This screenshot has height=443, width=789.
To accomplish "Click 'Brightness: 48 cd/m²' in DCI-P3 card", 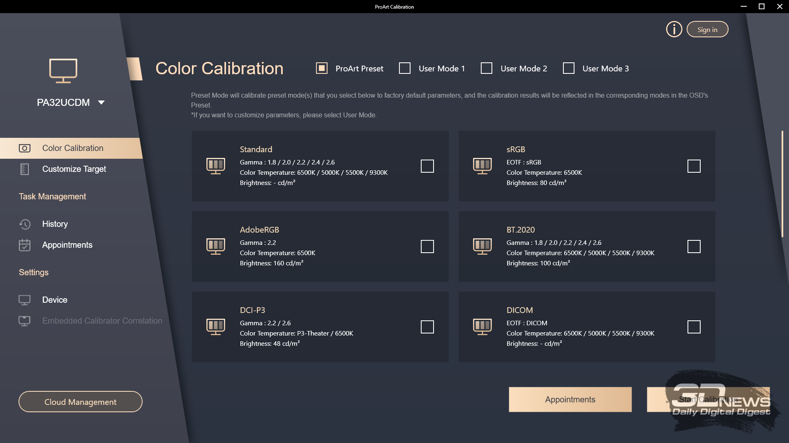I will (270, 343).
